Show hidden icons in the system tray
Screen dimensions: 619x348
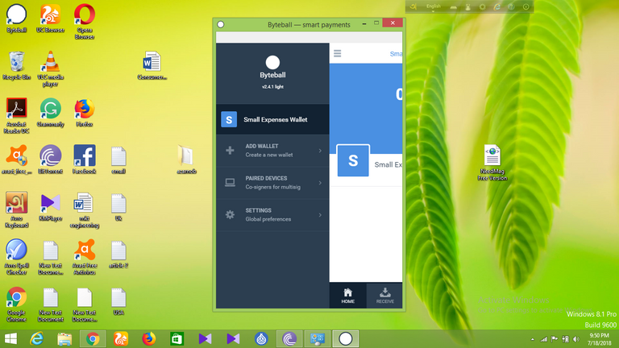[533, 339]
